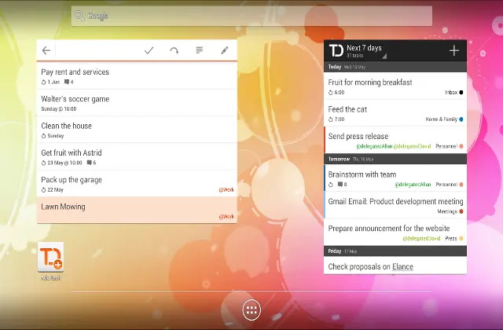Mark the task complete with the checkmark icon

pos(149,50)
